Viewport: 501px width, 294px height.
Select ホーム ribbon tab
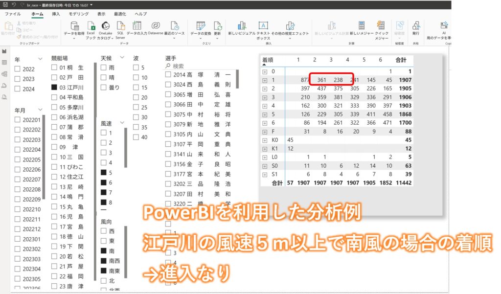(x=37, y=14)
